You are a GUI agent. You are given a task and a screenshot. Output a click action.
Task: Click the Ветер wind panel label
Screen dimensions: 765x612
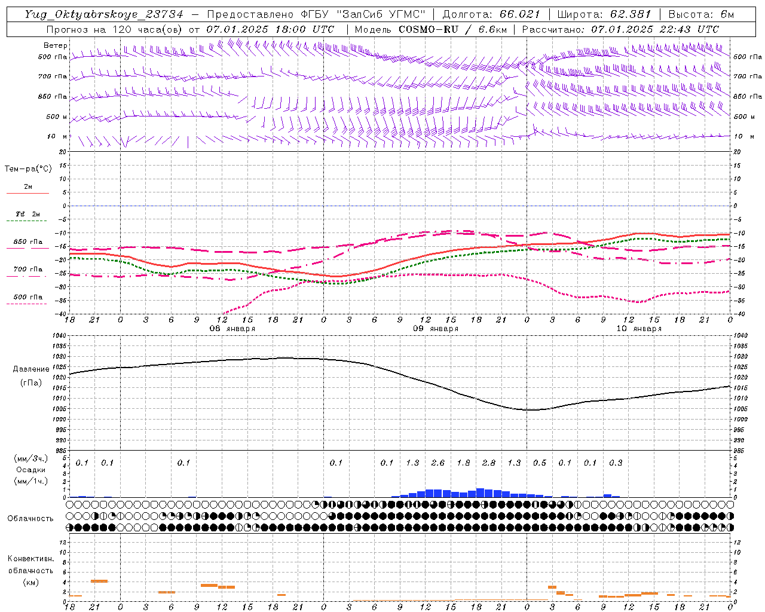(56, 45)
